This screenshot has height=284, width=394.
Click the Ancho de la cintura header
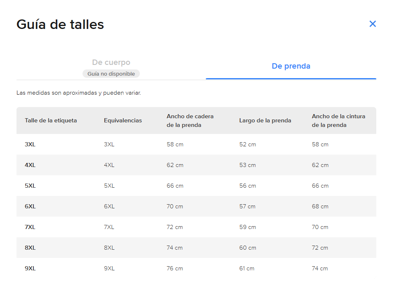click(x=338, y=121)
